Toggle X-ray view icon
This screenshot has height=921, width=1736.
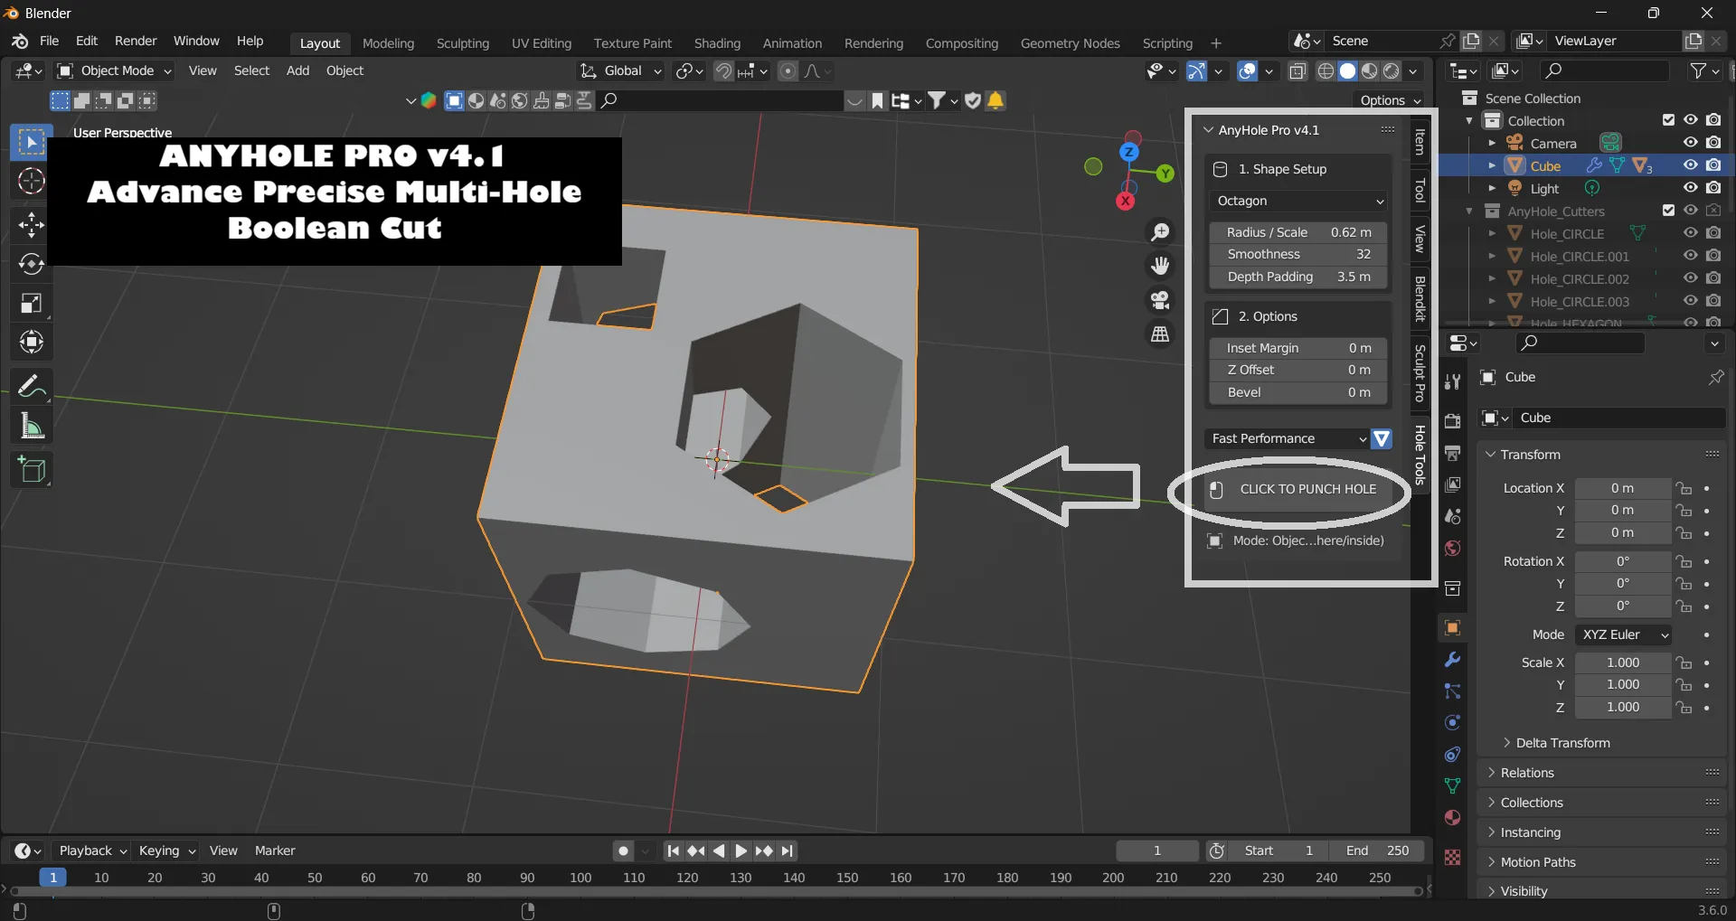click(x=1297, y=71)
